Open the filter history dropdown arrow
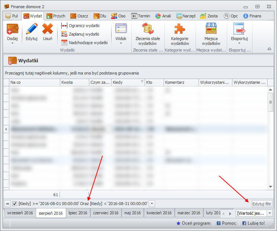The height and width of the screenshot is (231, 277). click(152, 204)
